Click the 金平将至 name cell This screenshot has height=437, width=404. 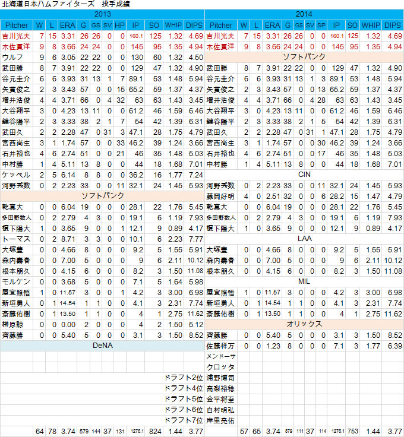click(220, 400)
